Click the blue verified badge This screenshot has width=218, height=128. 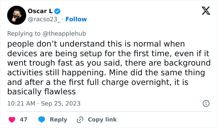[58, 11]
